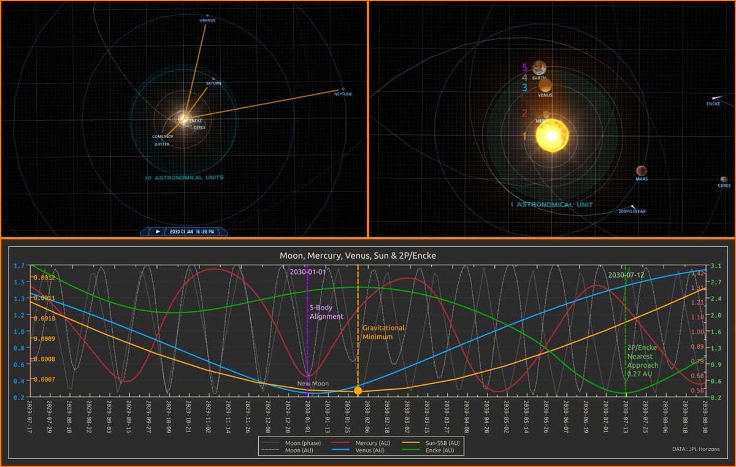Pick the Mercury planet icon near the Sun
736x467 pixels.
546,114
